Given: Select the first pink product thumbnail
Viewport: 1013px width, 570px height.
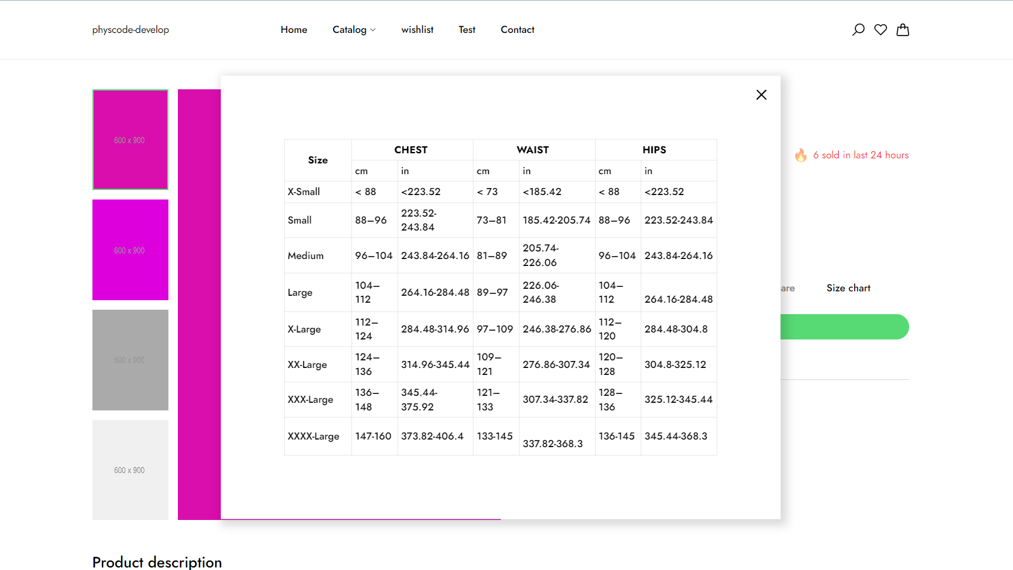Looking at the screenshot, I should tap(130, 139).
